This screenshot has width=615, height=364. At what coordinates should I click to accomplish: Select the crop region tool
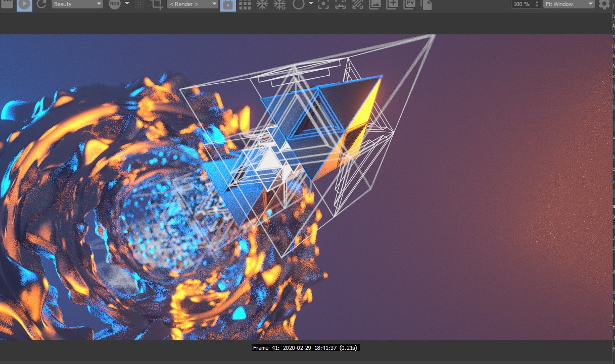pyautogui.click(x=157, y=5)
